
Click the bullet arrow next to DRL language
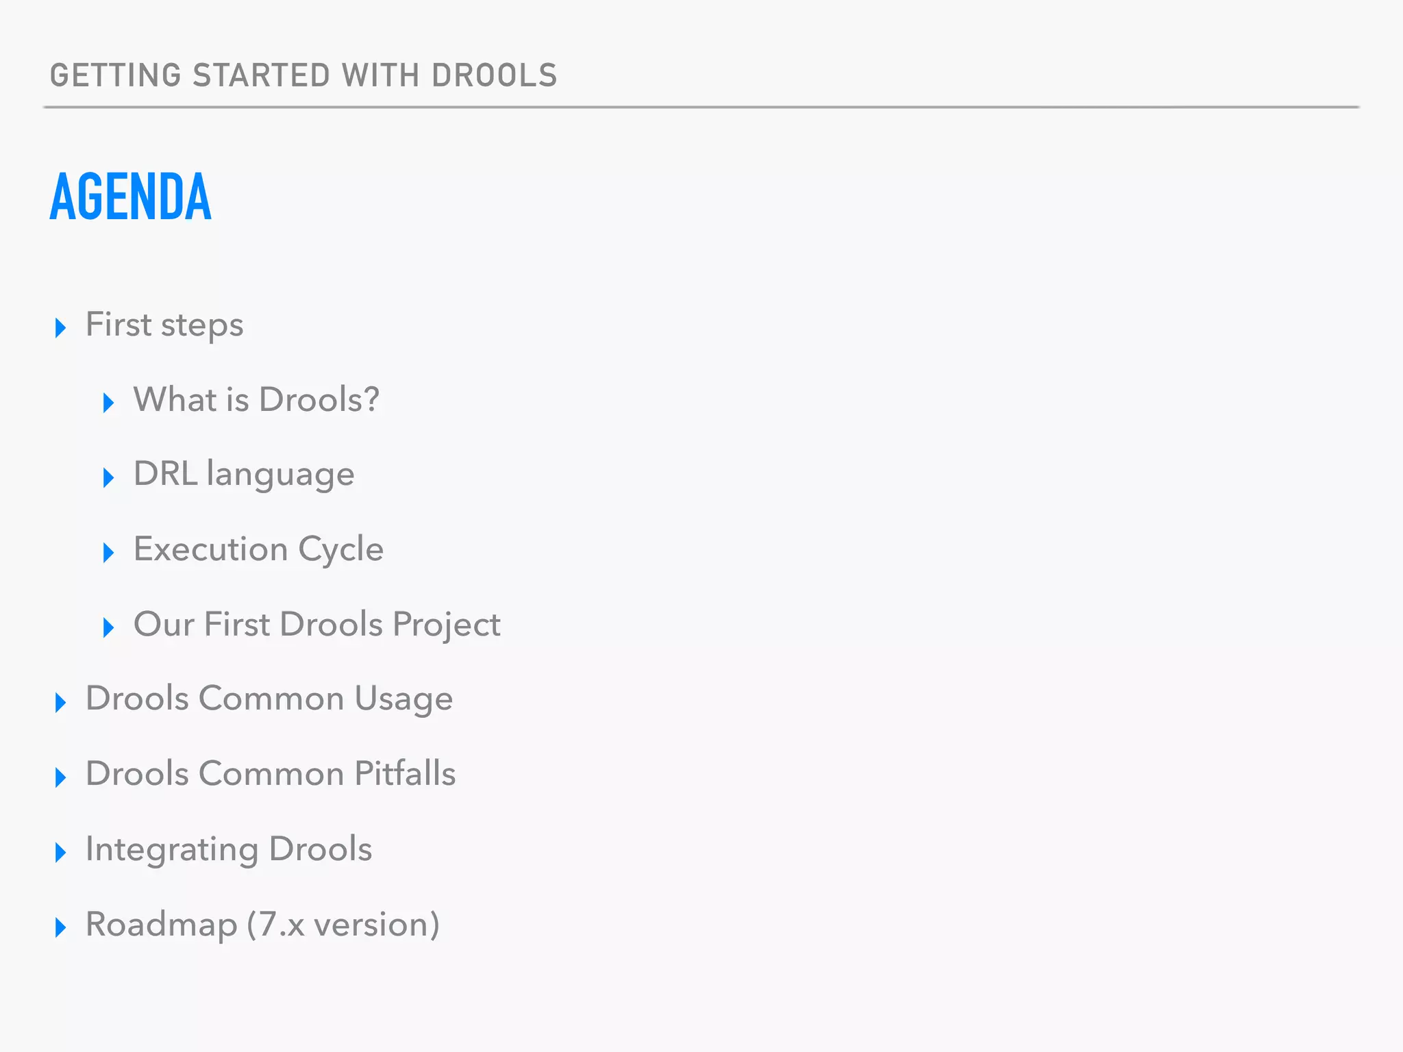[x=108, y=477]
